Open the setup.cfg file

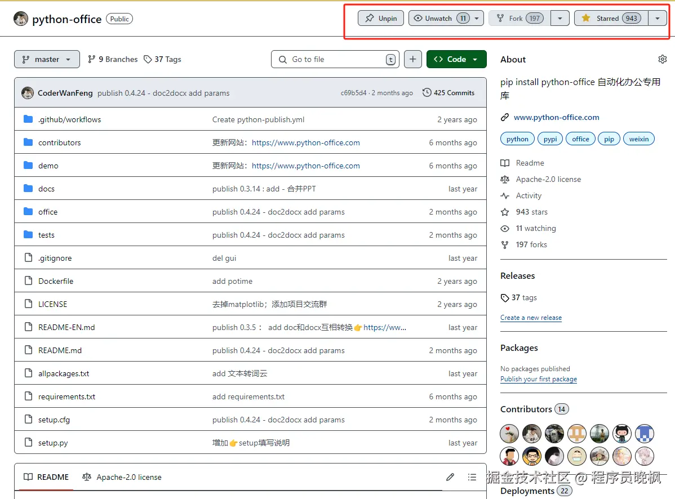[54, 420]
